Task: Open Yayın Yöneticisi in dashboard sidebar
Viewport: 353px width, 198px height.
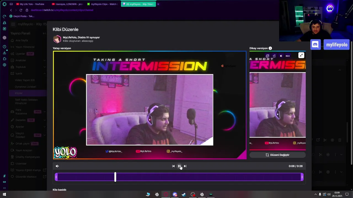Action: click(25, 47)
